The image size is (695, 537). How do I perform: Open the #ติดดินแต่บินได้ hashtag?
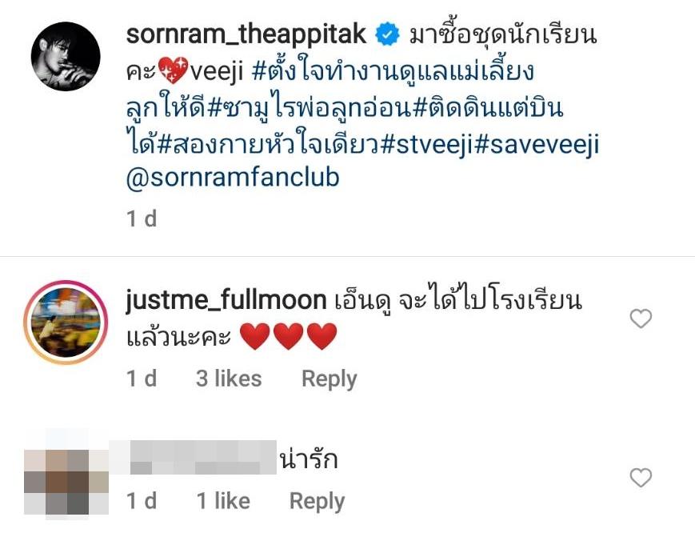point(488,108)
